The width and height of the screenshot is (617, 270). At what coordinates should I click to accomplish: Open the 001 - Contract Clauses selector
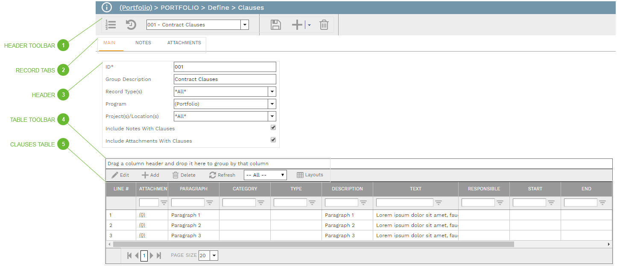click(x=245, y=25)
